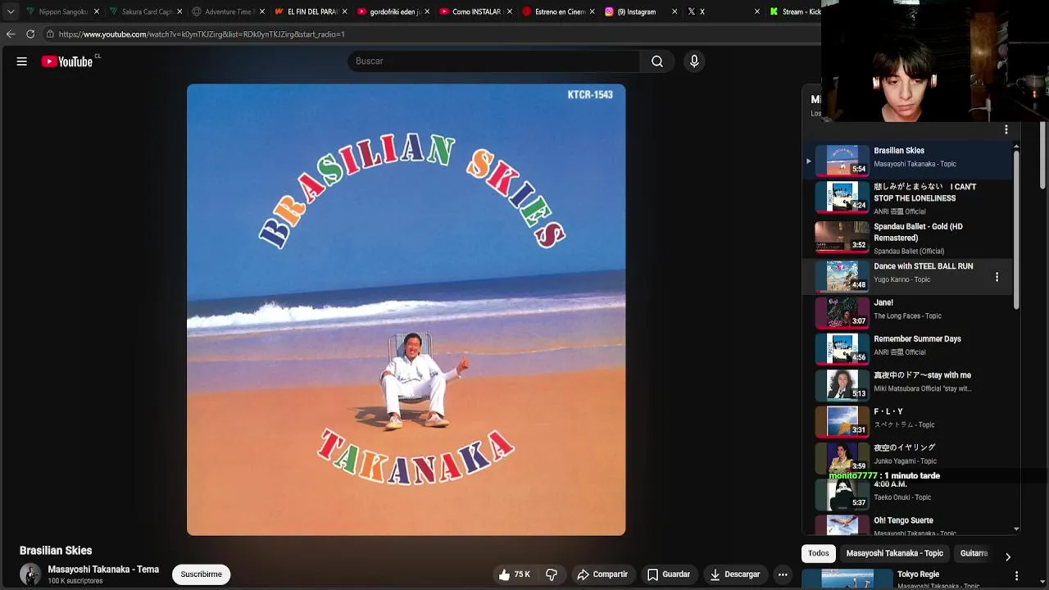Start voice search with microphone icon
1049x590 pixels.
point(694,61)
